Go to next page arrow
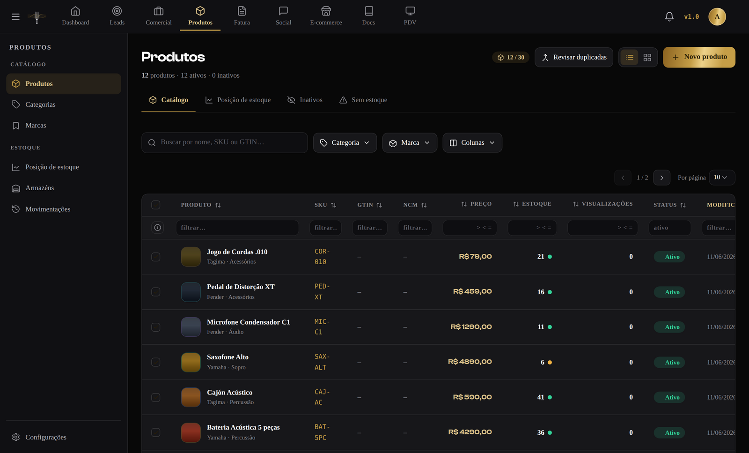 (x=661, y=178)
